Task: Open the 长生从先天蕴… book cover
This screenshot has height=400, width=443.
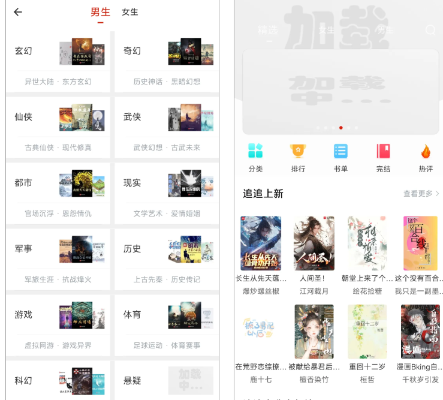Action: click(x=261, y=243)
